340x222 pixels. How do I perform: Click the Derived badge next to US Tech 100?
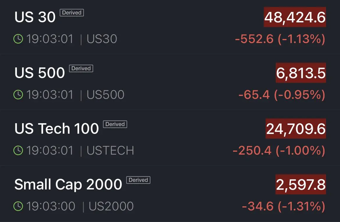pos(115,124)
